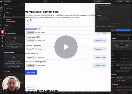This screenshot has width=132, height=94.
Task: Expand Advanced options in publish dialog
Action: coord(113,23)
